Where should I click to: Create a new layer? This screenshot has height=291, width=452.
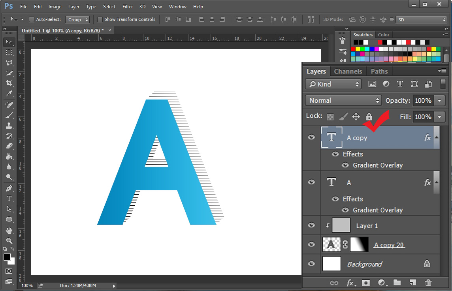tap(413, 283)
